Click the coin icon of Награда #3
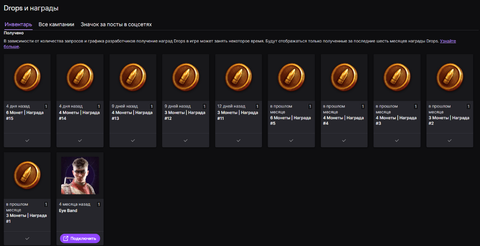The width and height of the screenshot is (480, 246). (x=397, y=77)
